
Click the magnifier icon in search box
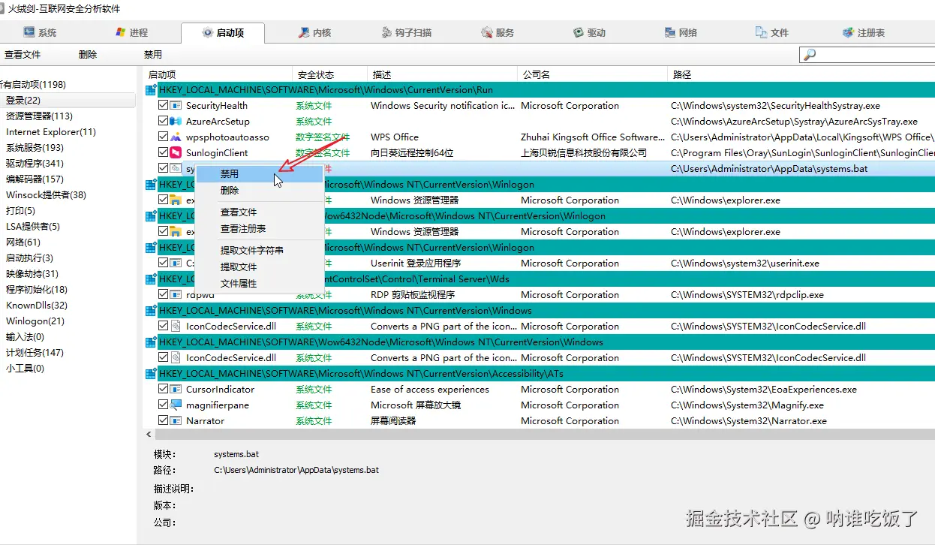809,54
